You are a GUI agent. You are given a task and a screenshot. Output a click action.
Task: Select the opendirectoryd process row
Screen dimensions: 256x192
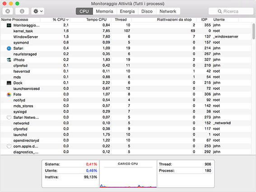point(126,140)
